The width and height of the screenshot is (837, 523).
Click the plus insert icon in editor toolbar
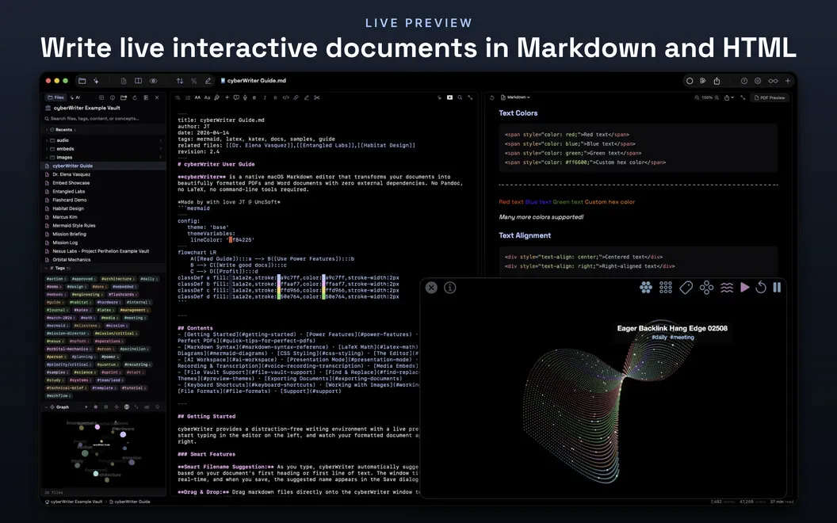227,97
